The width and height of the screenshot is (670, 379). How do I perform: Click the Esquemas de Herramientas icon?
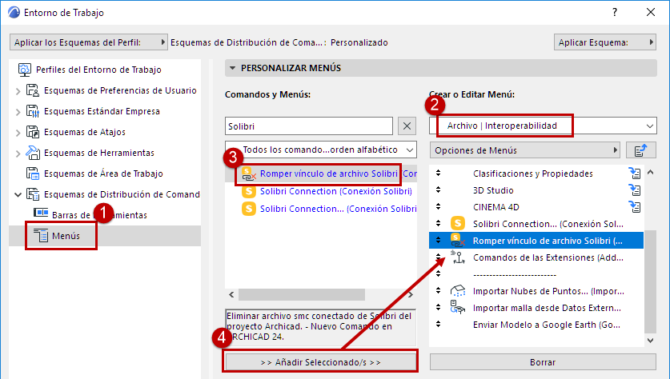click(x=33, y=153)
